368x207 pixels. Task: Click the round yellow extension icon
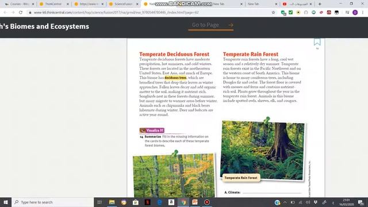pyautogui.click(x=298, y=13)
